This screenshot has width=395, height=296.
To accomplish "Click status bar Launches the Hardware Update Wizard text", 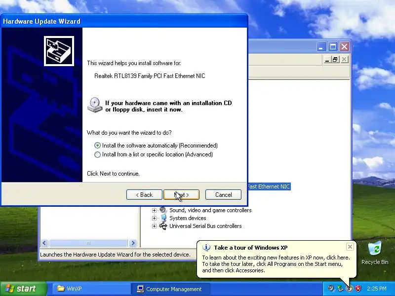I will (115, 255).
